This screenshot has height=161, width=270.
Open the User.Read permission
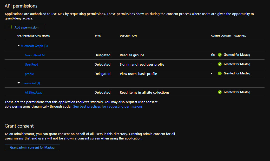31,65
